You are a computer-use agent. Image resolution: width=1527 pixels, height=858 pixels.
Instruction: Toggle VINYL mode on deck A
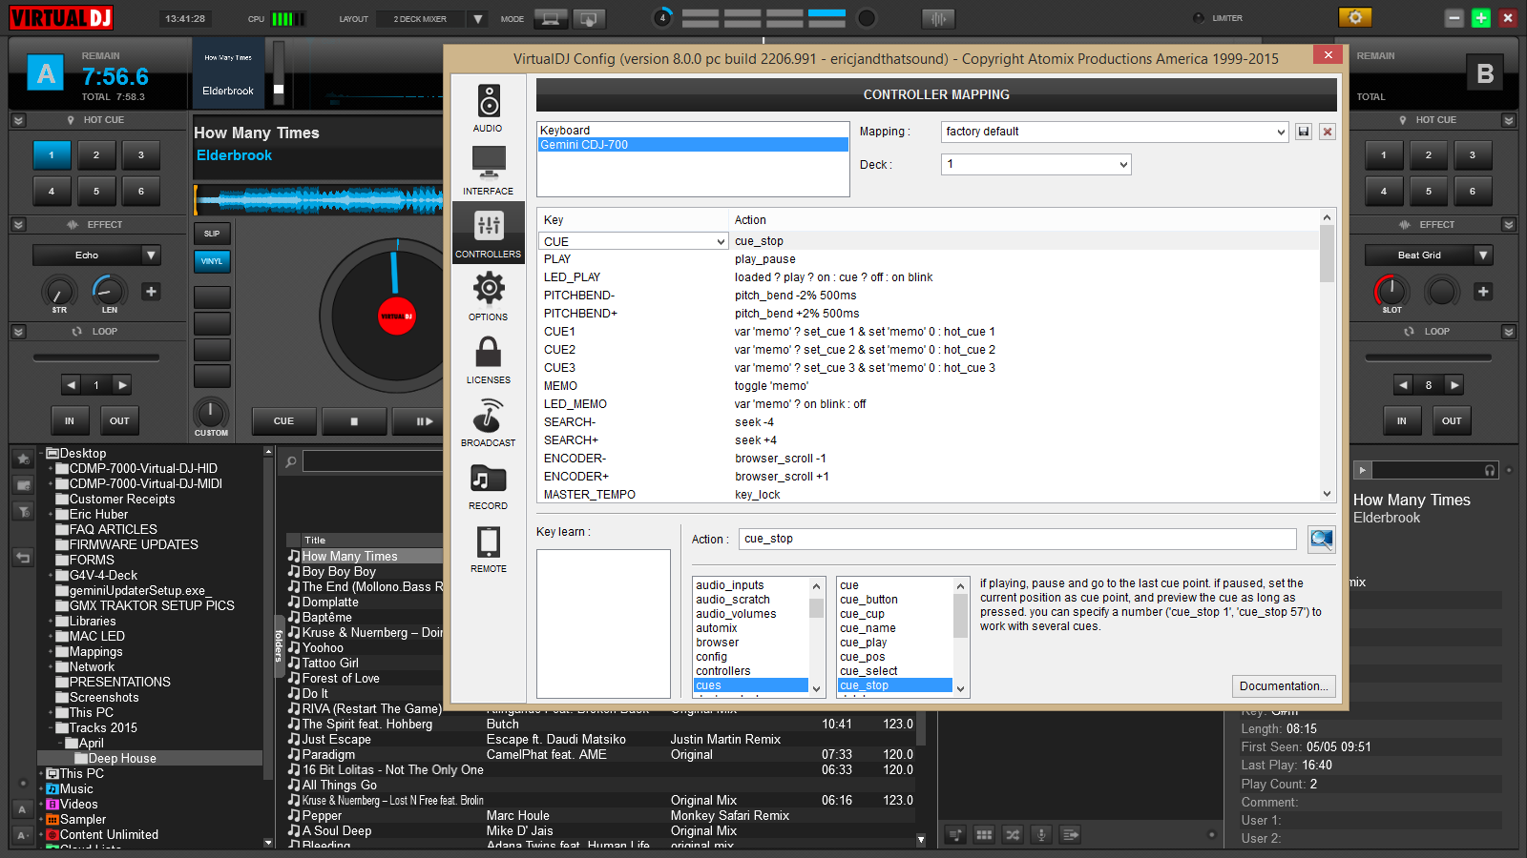[211, 261]
